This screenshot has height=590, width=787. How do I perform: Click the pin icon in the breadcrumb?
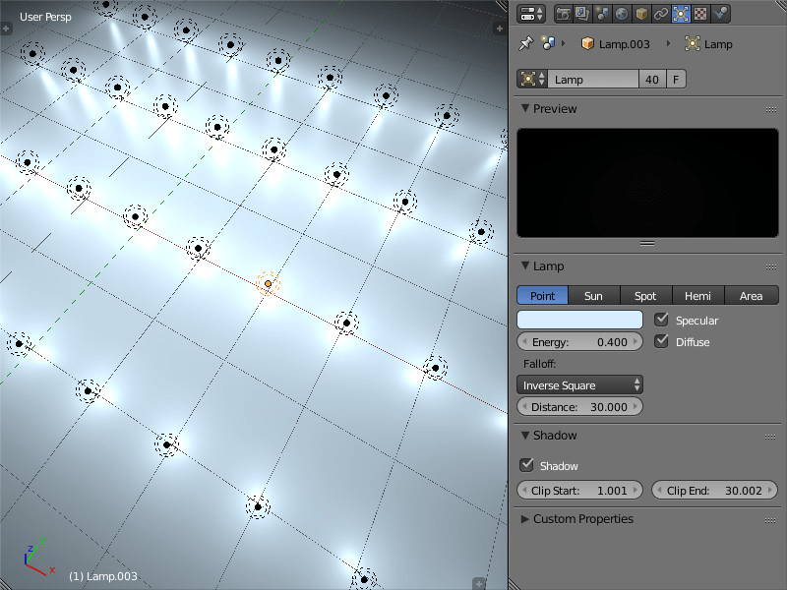tap(528, 42)
